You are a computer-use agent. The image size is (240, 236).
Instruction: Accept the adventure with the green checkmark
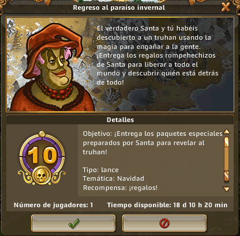click(x=73, y=223)
